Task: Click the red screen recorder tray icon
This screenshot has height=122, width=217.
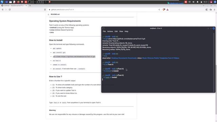Action: click(186, 2)
